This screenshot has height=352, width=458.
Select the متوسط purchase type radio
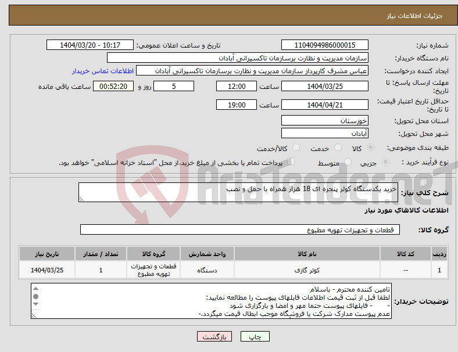click(x=348, y=161)
